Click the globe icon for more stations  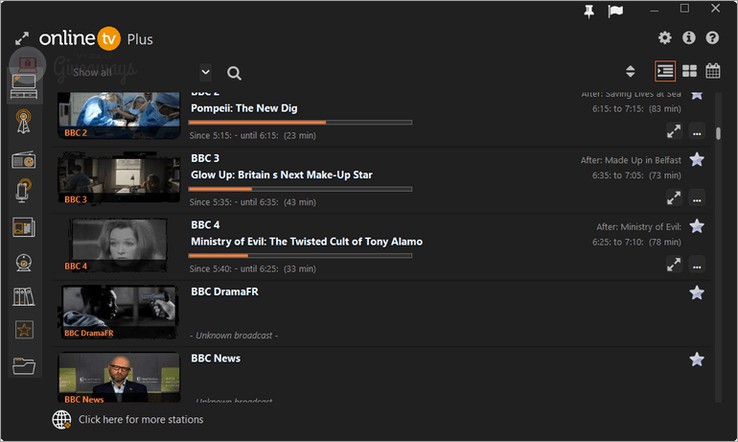[x=61, y=419]
